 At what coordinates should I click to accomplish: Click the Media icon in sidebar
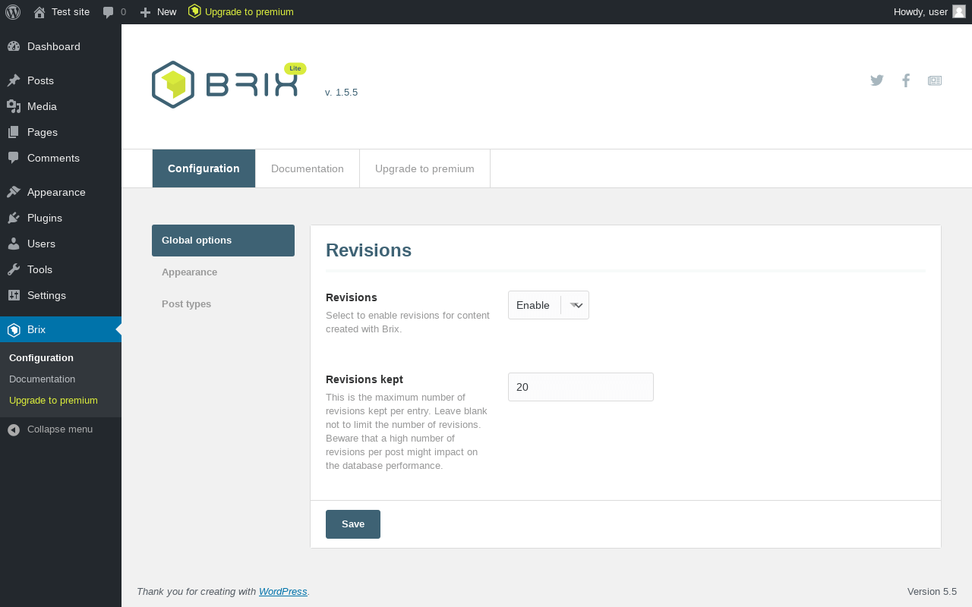click(14, 106)
